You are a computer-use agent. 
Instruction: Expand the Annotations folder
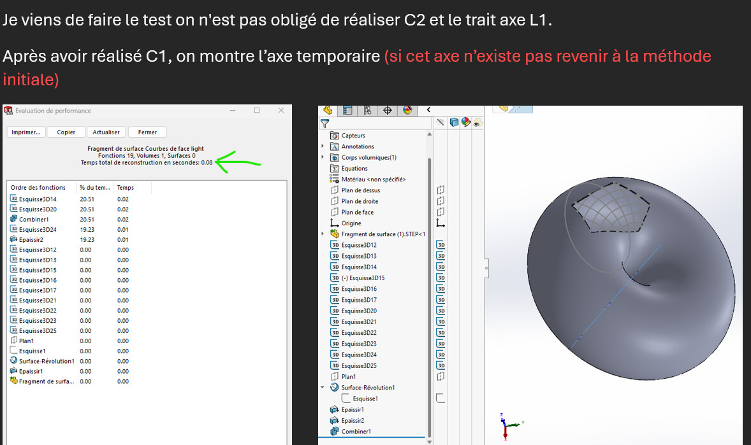323,146
